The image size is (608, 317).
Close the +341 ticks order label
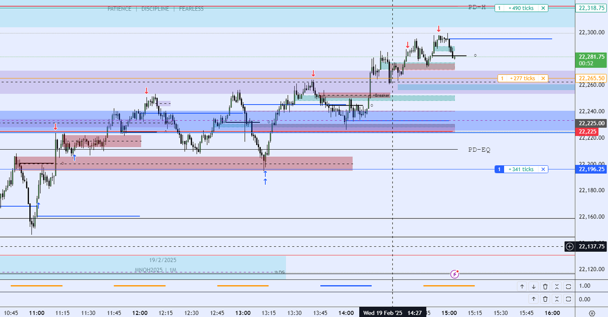pyautogui.click(x=543, y=169)
